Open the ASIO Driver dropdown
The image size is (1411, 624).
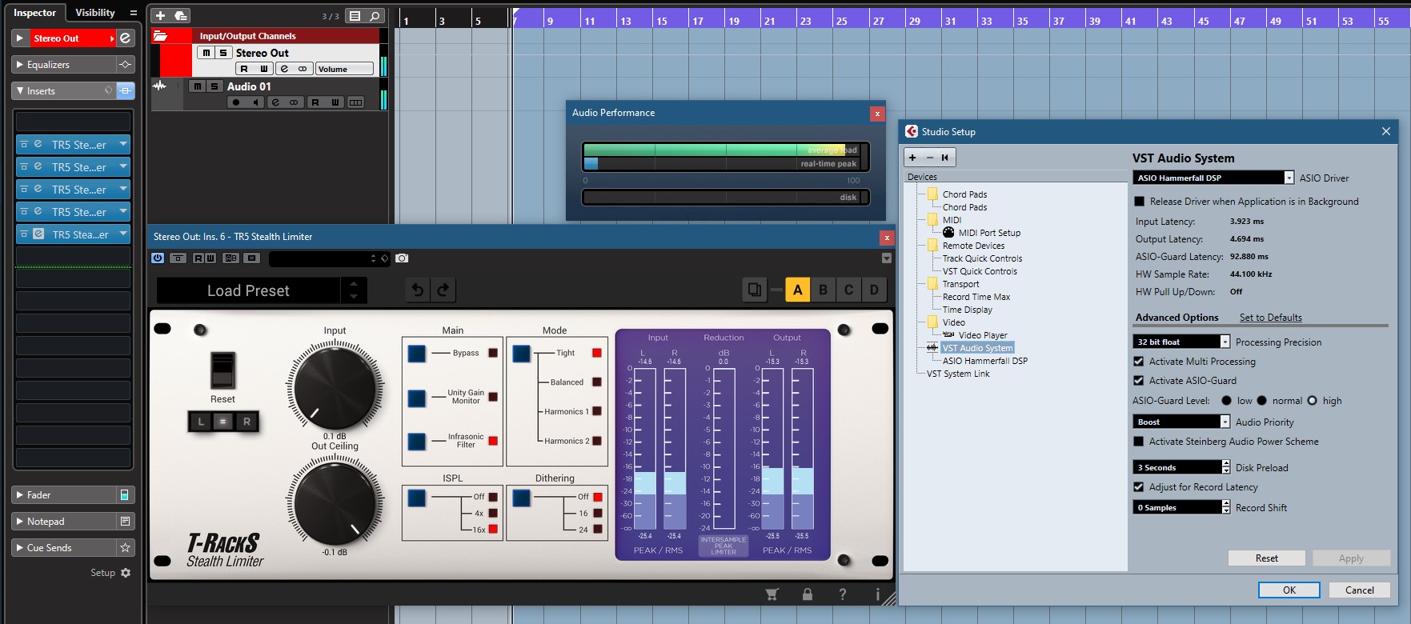pos(1289,178)
